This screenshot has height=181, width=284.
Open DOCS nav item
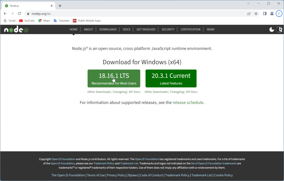pyautogui.click(x=126, y=29)
